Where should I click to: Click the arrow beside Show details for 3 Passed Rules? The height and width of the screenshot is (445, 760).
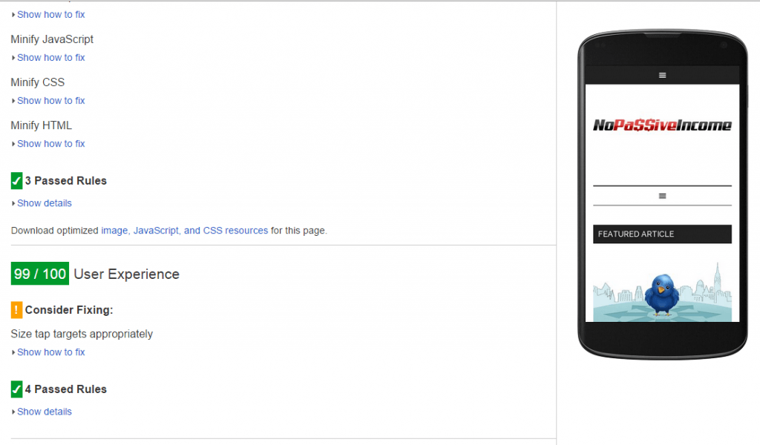13,203
